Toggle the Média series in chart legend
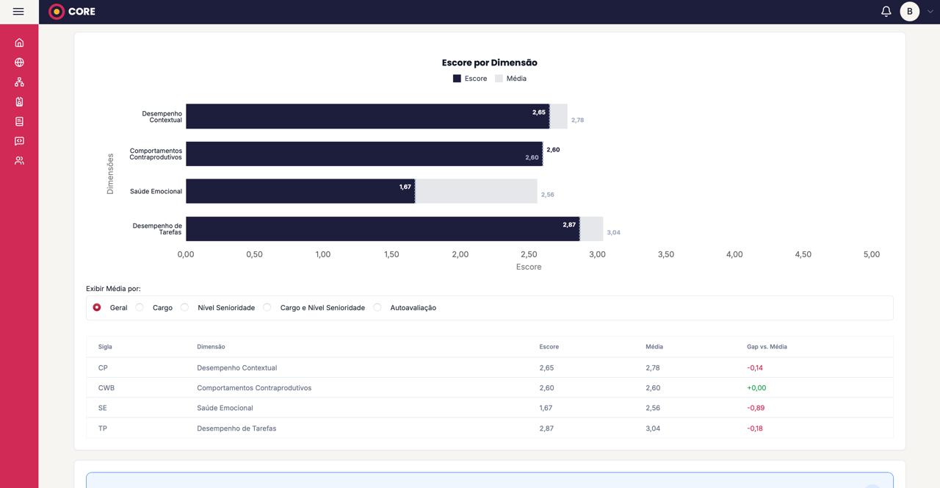The height and width of the screenshot is (488, 940). coord(510,79)
